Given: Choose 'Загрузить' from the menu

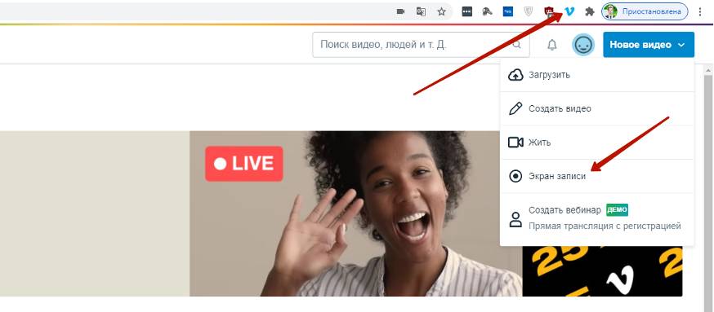Looking at the screenshot, I should pyautogui.click(x=597, y=75).
